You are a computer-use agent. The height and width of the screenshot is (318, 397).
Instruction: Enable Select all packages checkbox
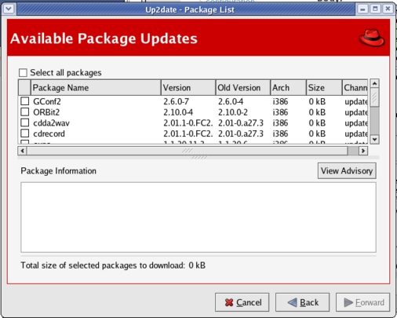pos(23,73)
